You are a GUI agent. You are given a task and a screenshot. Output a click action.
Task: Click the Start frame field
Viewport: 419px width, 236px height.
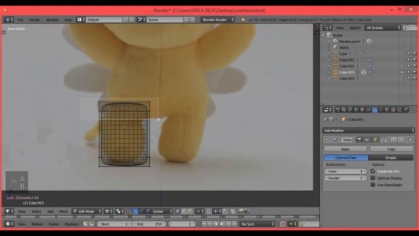[114, 224]
